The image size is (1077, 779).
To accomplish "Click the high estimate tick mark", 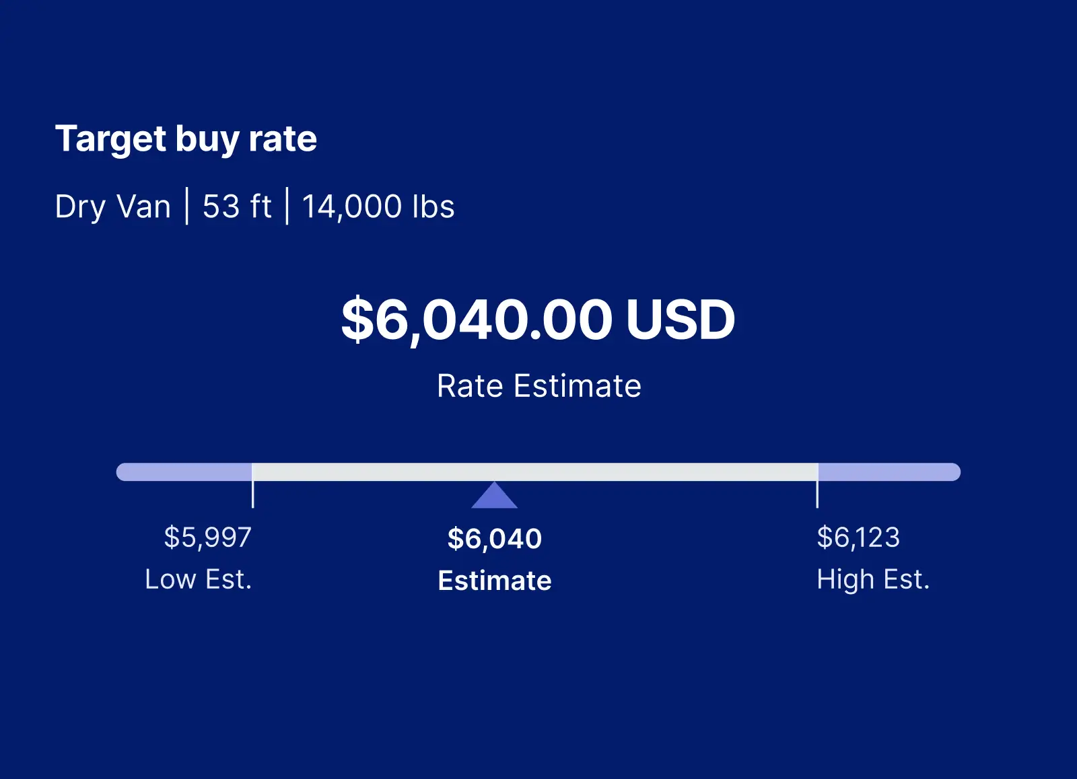I will click(817, 494).
